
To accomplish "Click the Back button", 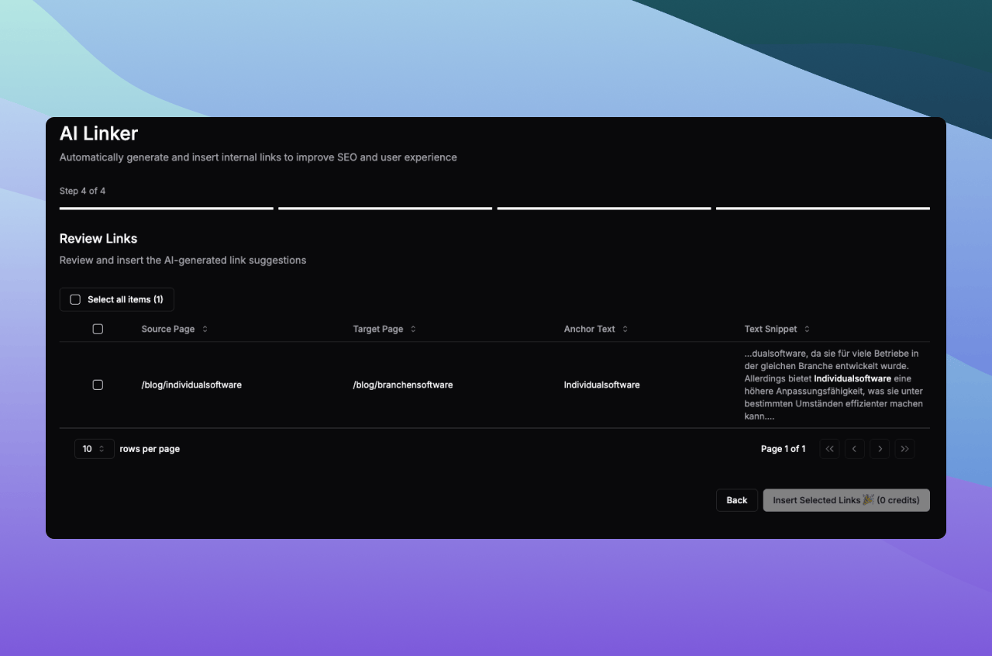I will tap(736, 500).
